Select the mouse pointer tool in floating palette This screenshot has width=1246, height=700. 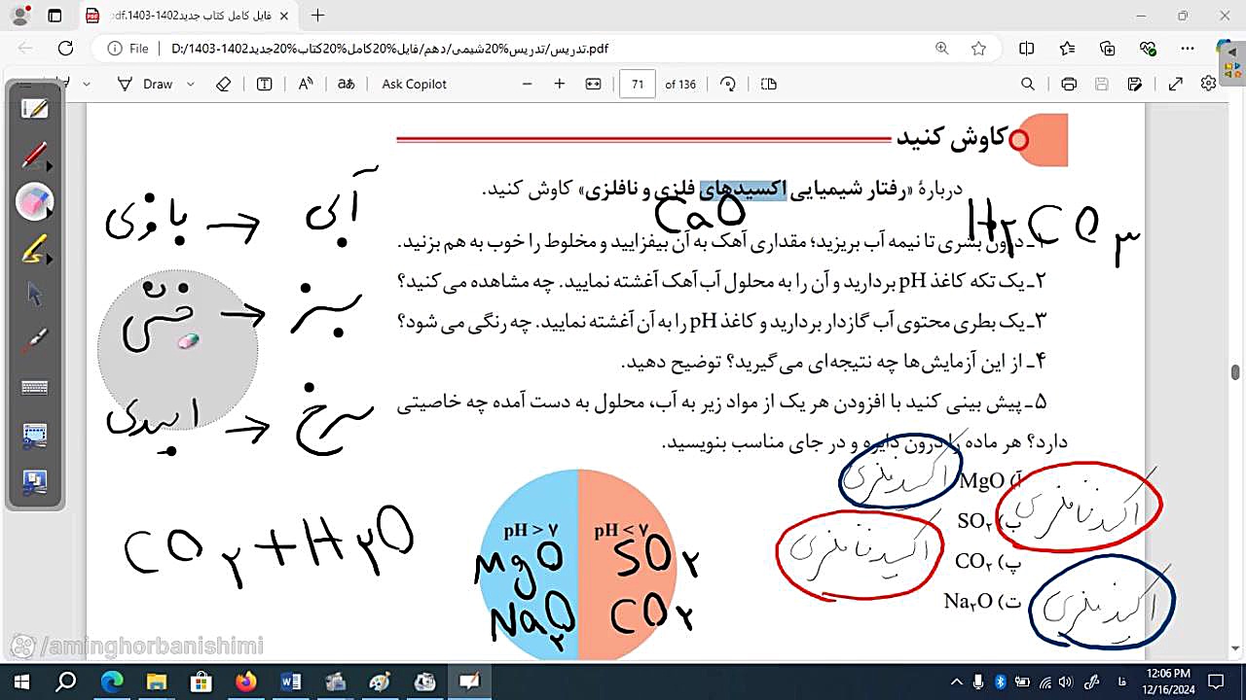(35, 295)
